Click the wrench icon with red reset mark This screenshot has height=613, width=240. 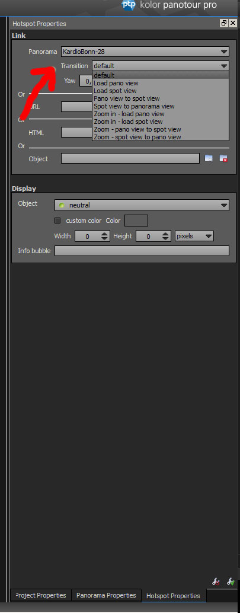(216, 582)
